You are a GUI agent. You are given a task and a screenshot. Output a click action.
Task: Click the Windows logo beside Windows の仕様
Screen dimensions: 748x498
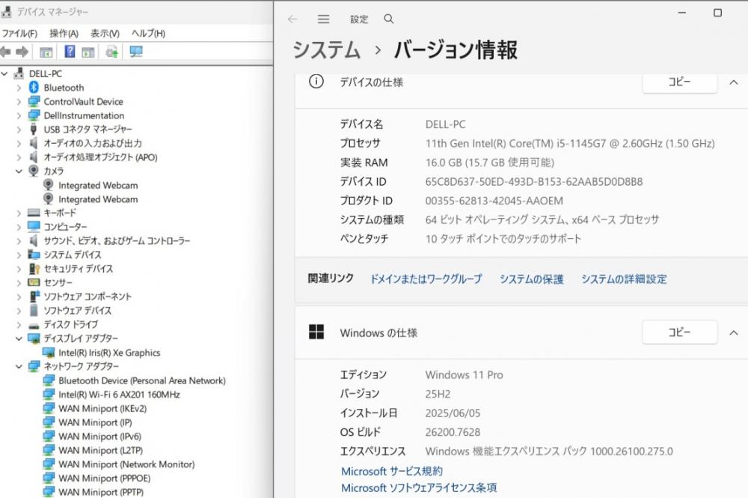coord(316,332)
